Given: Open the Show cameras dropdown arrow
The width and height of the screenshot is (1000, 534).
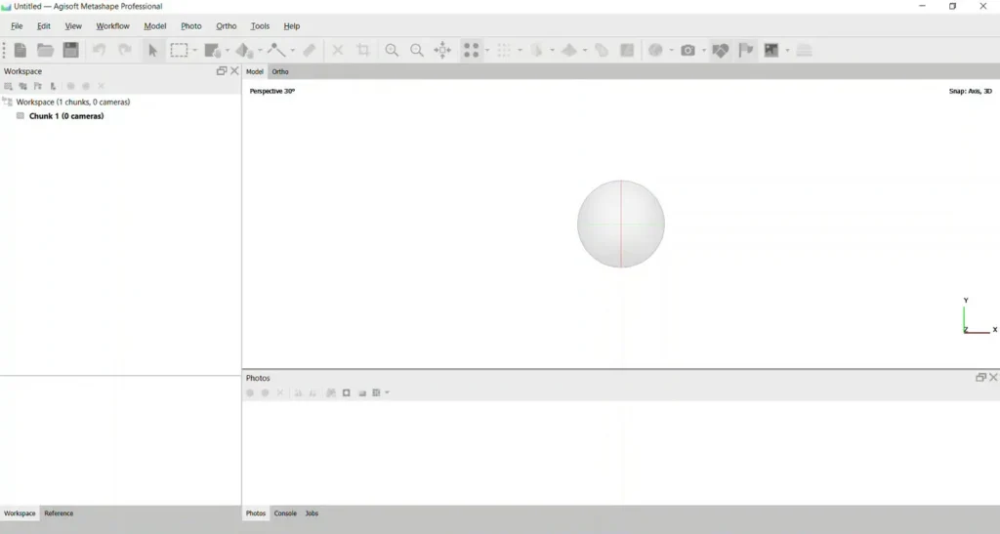Looking at the screenshot, I should coord(703,51).
